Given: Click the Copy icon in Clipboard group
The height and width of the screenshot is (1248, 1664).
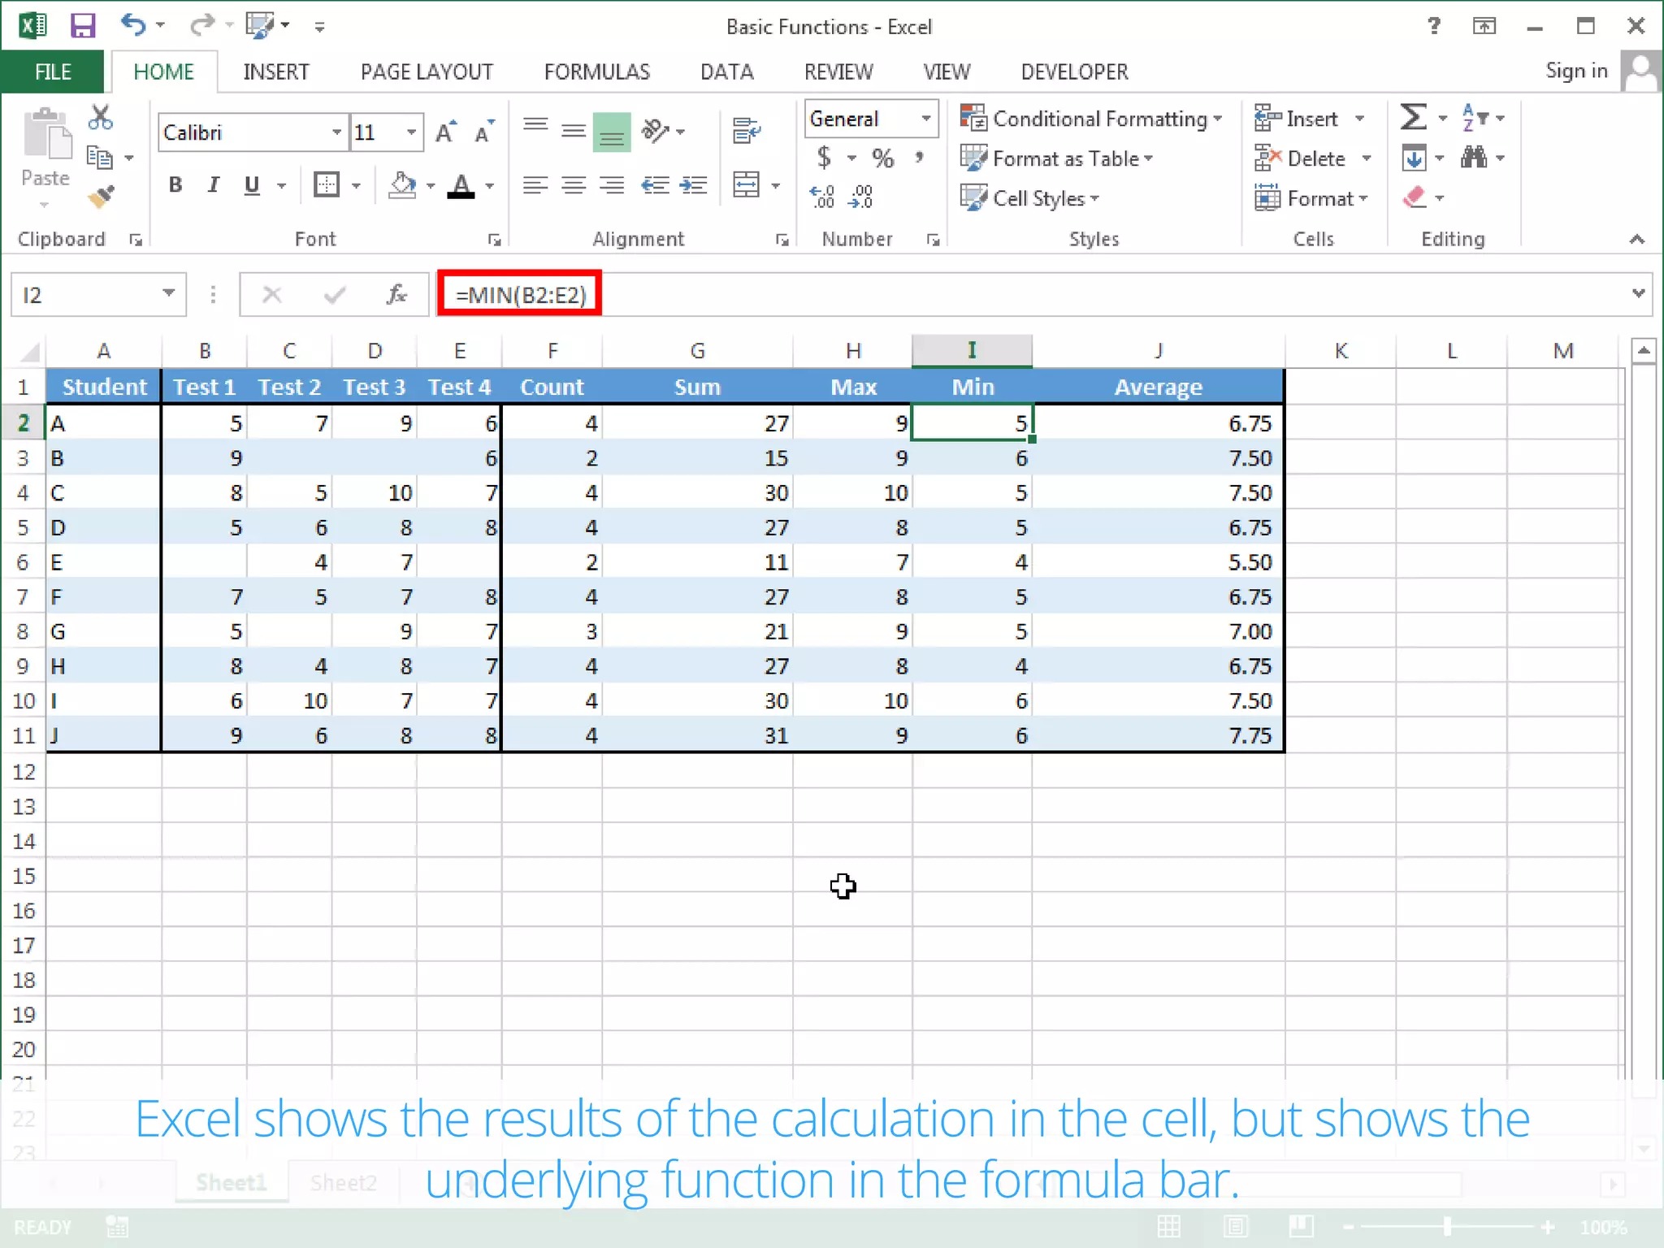Looking at the screenshot, I should (x=99, y=157).
